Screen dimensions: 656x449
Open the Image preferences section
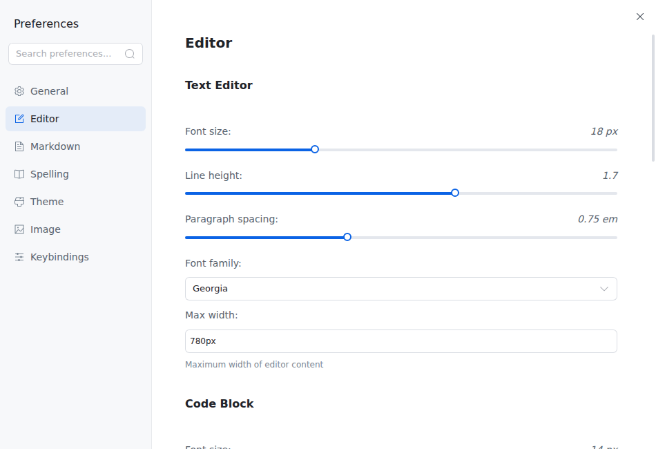[75, 229]
